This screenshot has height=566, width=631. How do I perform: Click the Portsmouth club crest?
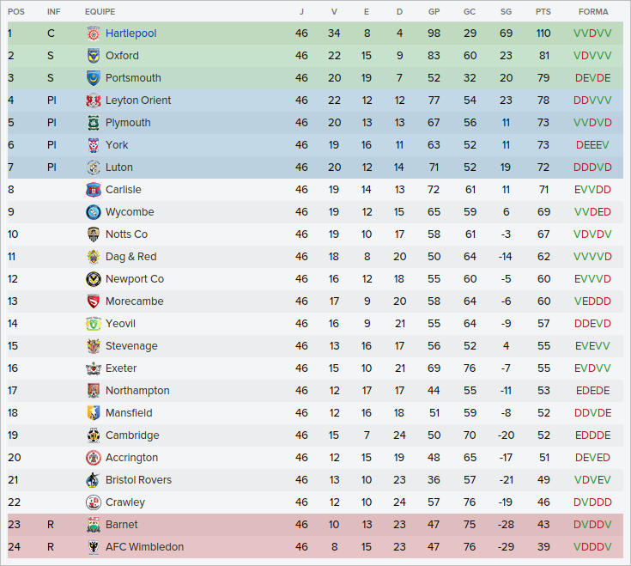(94, 78)
